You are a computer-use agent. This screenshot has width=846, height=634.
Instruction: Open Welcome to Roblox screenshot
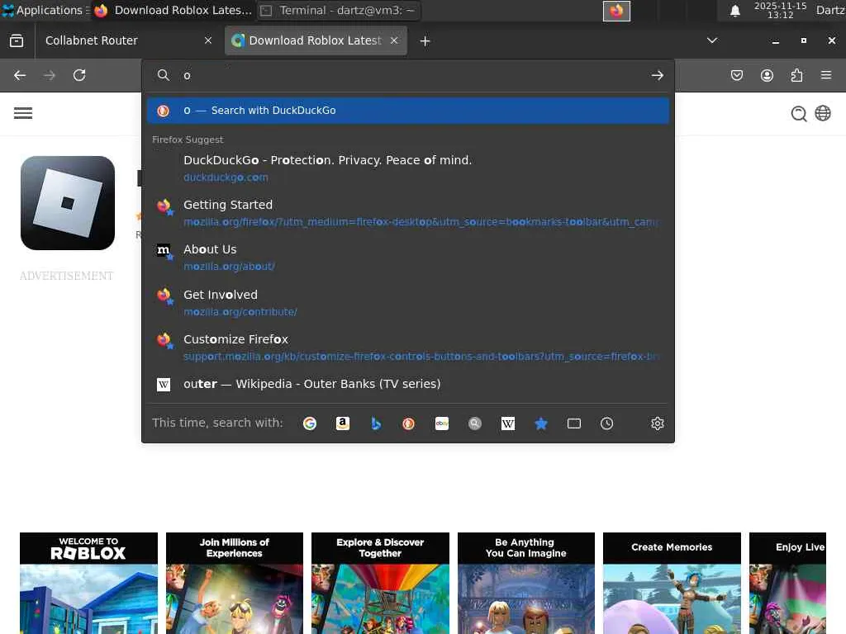[x=89, y=584]
